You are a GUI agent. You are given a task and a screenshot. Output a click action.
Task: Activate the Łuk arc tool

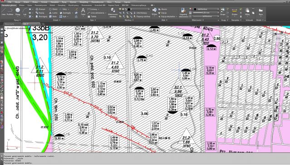(25, 12)
